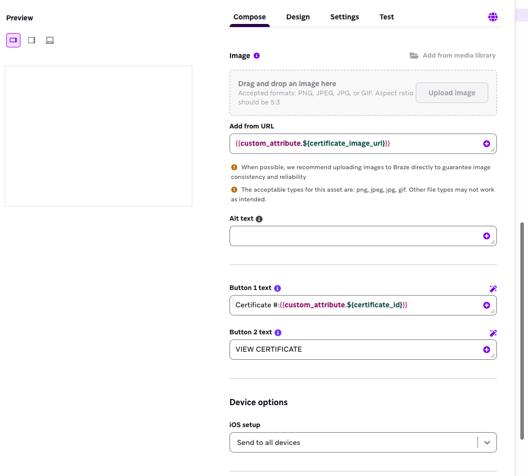Click the Upload image button
The width and height of the screenshot is (528, 476).
click(x=451, y=93)
